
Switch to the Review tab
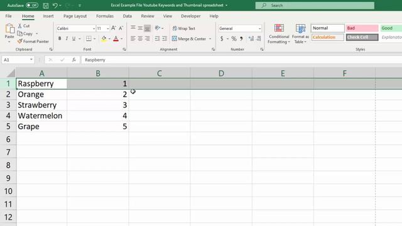148,16
